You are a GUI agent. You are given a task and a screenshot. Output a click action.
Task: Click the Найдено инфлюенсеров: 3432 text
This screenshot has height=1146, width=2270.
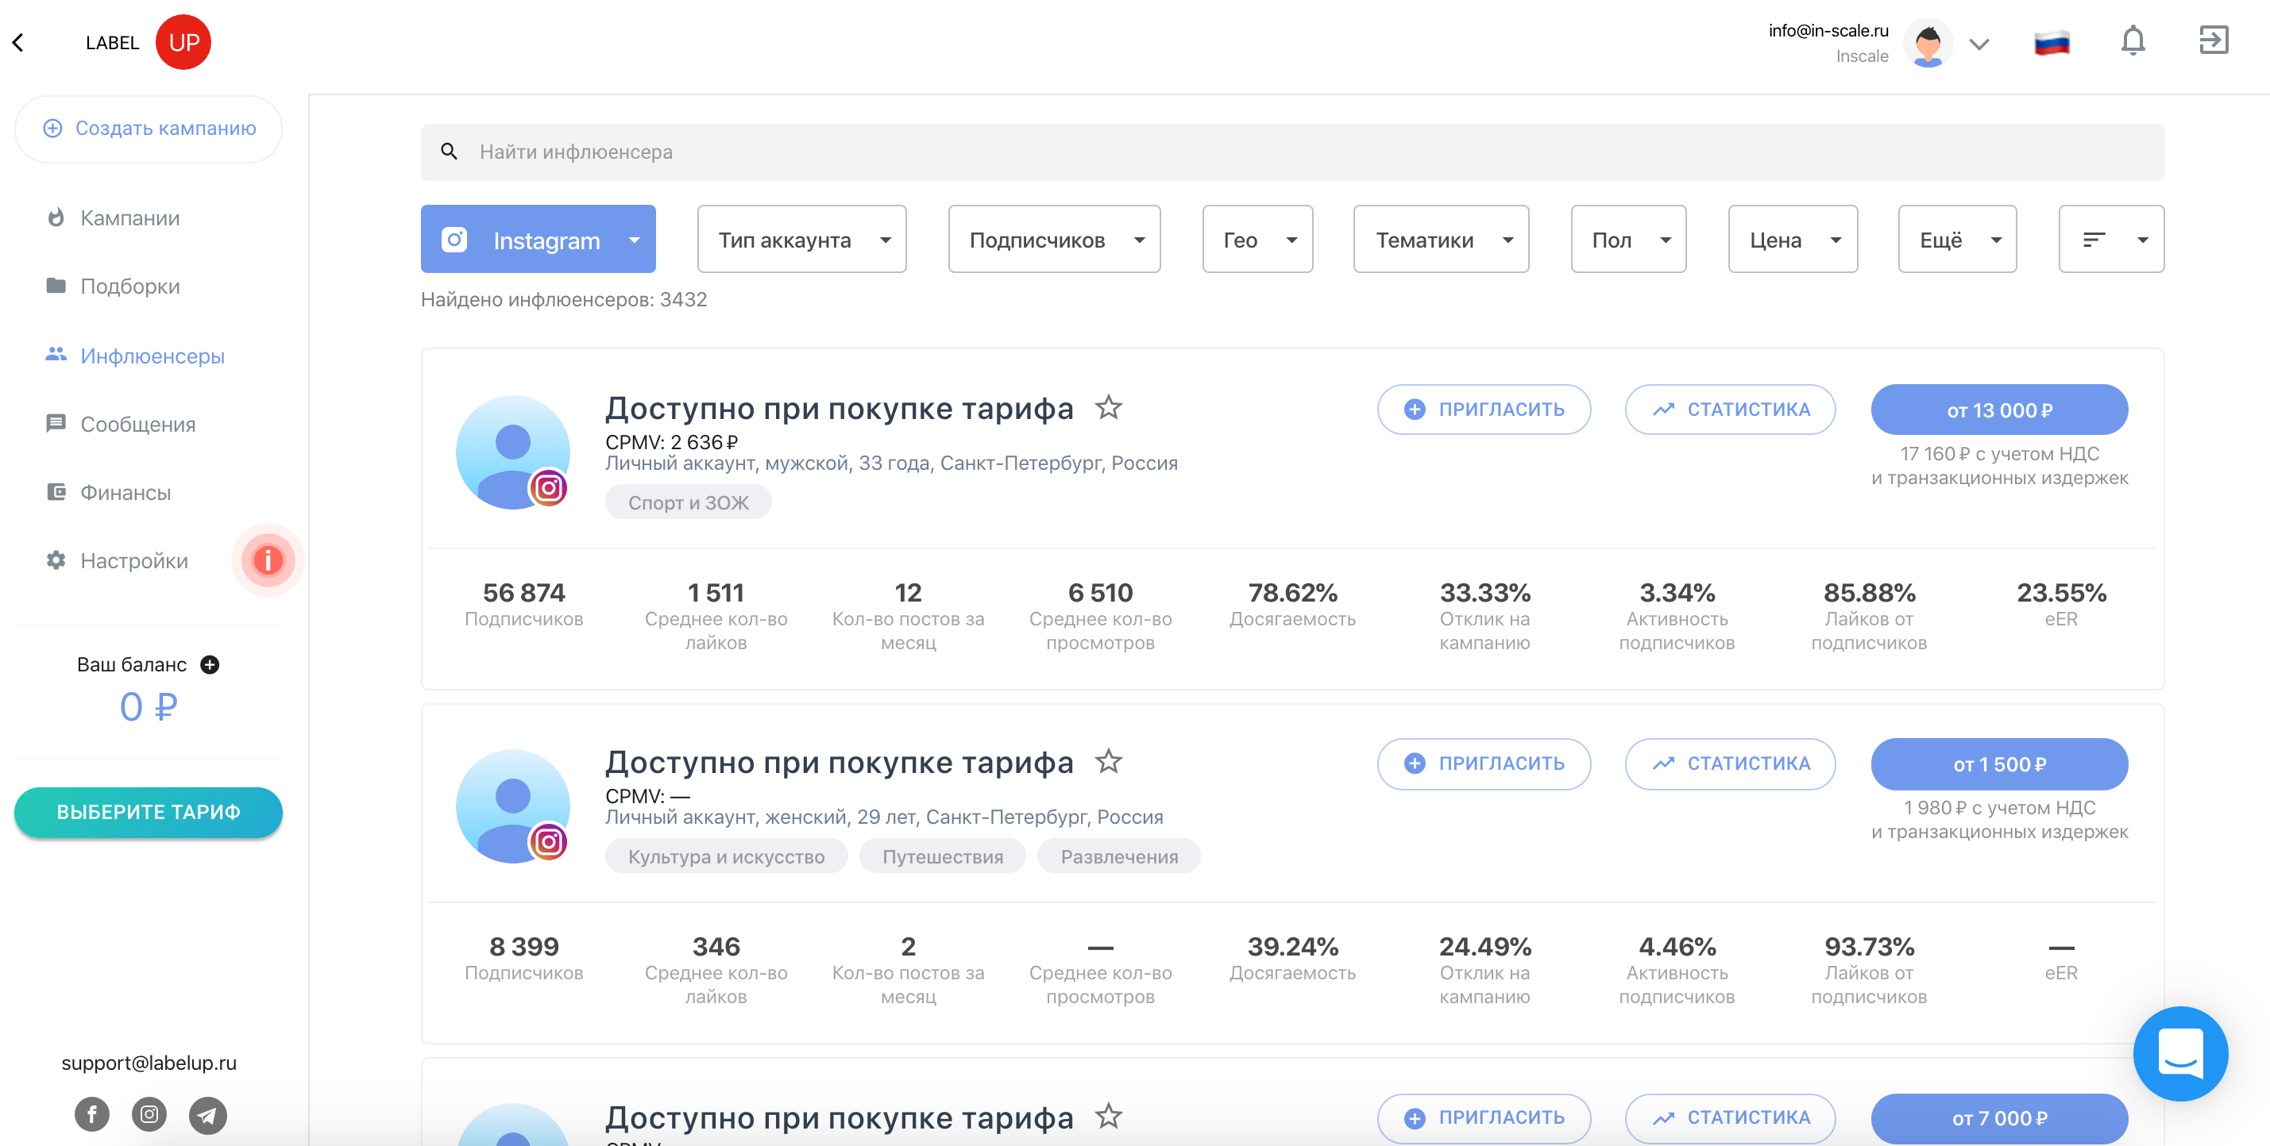(x=564, y=299)
